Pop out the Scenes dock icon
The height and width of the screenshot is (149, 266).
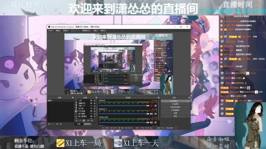[x=73, y=98]
